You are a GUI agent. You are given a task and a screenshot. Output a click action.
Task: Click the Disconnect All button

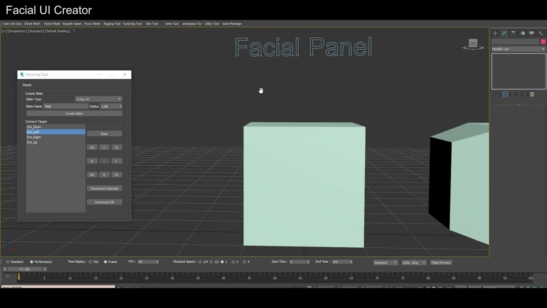104,202
